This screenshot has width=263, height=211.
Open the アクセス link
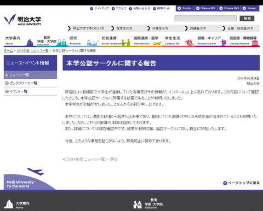pyautogui.click(x=119, y=8)
